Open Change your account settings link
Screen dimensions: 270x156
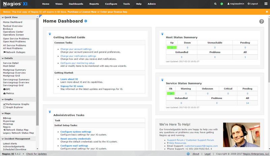click(x=76, y=49)
